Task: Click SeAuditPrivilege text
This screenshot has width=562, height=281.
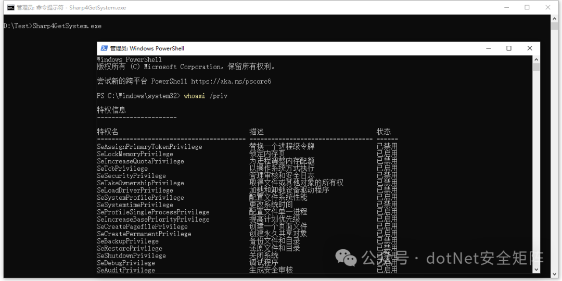Action: (126, 270)
